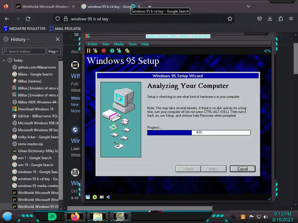Reload the current page

point(28,19)
